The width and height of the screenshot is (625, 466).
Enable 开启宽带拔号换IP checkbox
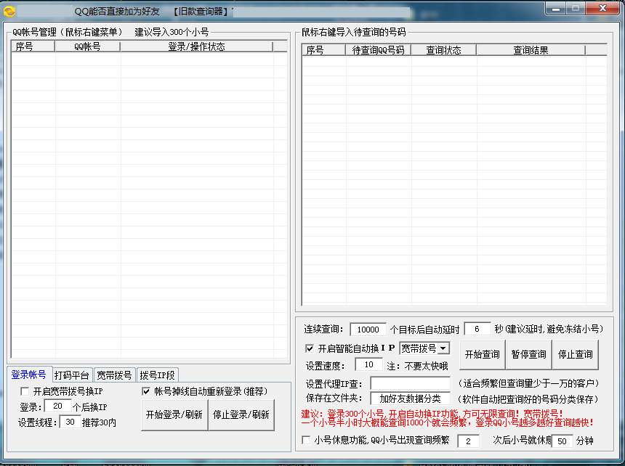(25, 391)
